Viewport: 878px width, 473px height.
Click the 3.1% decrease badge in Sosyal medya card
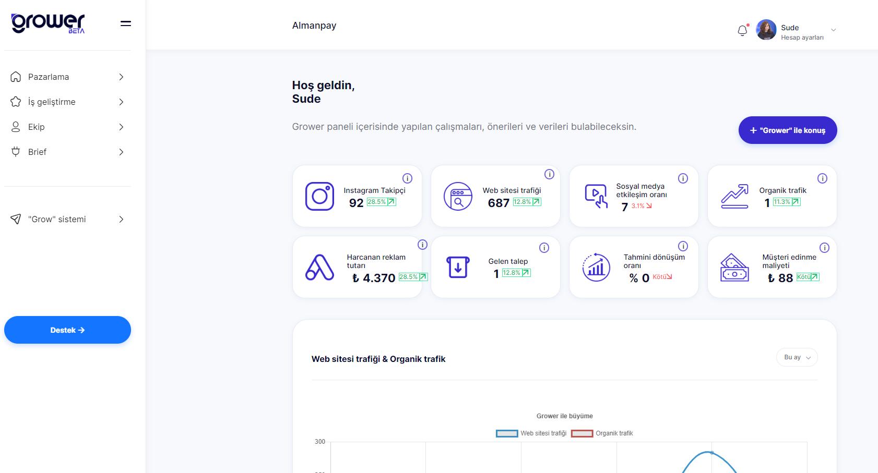click(642, 206)
